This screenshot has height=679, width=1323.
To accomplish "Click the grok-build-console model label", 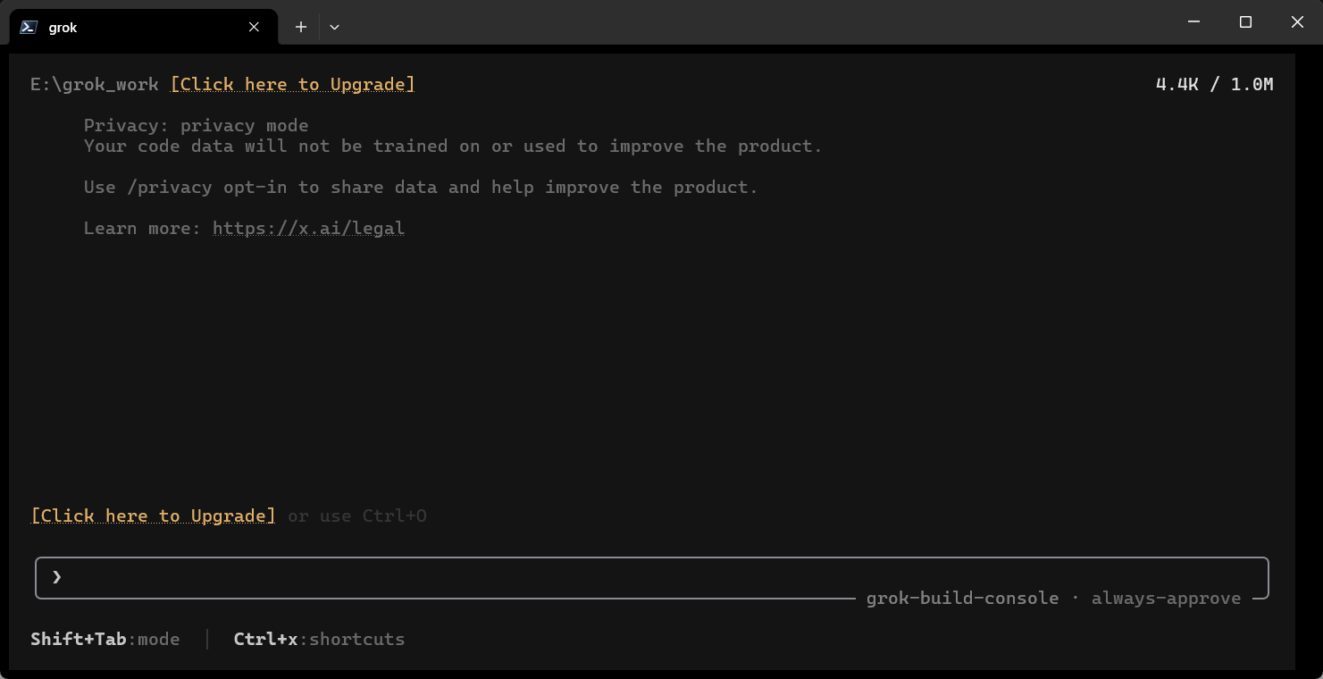I will (962, 598).
